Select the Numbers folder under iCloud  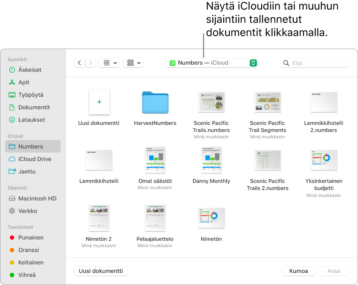(x=33, y=147)
